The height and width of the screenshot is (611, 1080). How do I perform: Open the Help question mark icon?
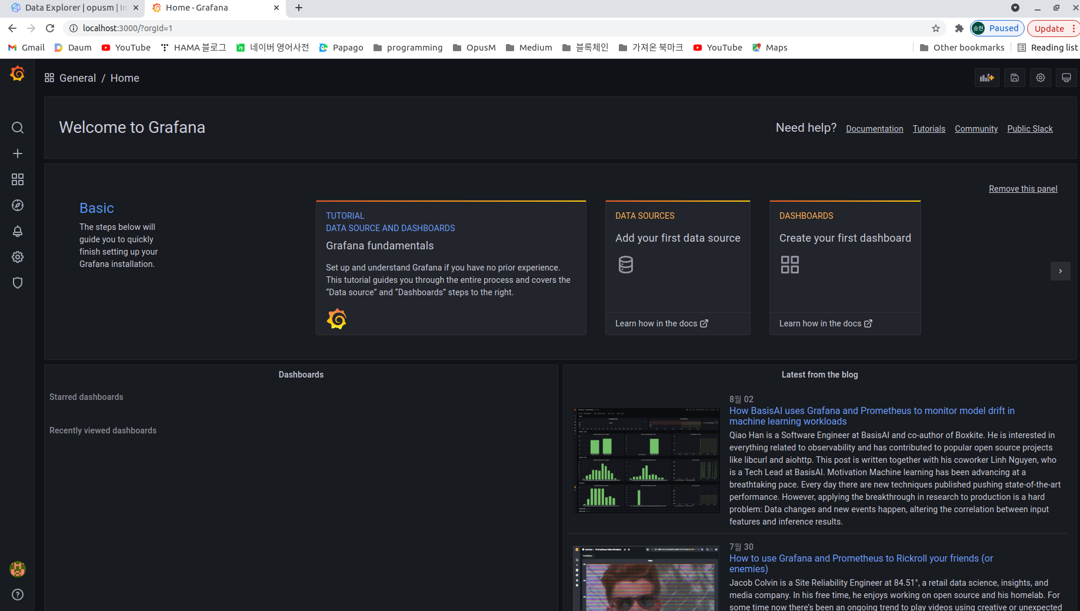(18, 595)
